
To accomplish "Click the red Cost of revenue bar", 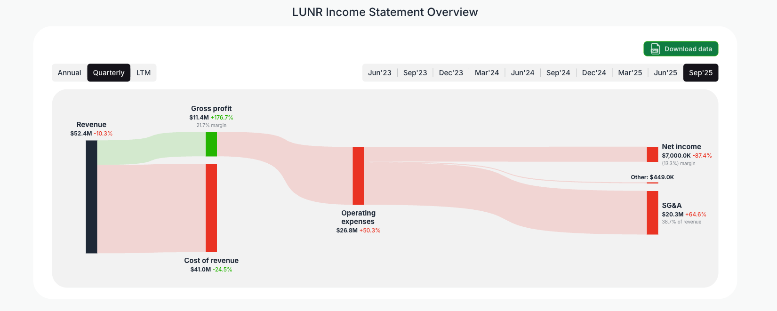I will click(210, 207).
